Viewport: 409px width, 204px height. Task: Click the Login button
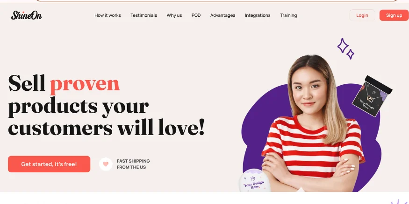[x=362, y=15]
